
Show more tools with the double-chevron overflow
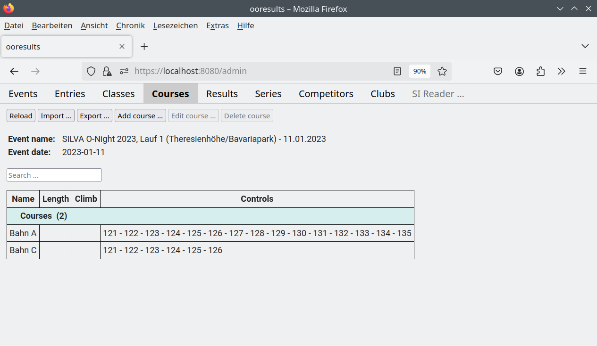coord(562,71)
